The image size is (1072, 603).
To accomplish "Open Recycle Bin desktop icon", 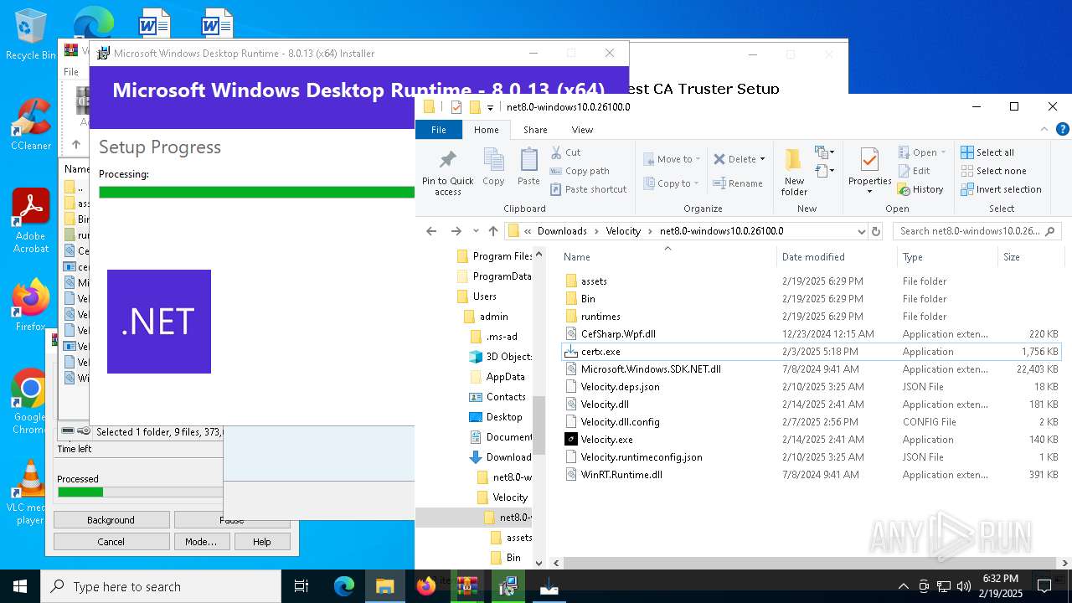I will click(x=31, y=34).
